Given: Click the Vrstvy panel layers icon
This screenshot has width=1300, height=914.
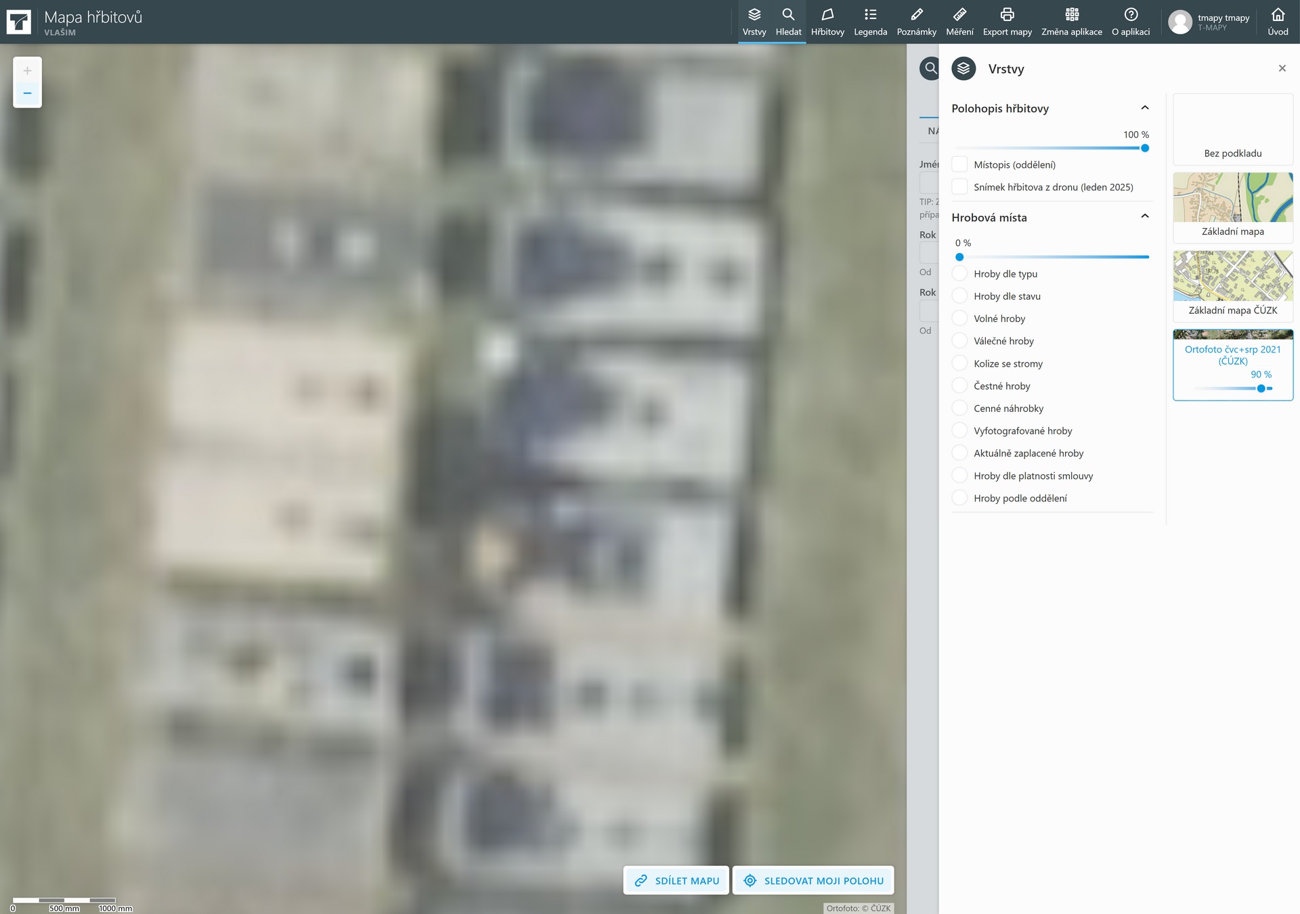Looking at the screenshot, I should point(963,68).
